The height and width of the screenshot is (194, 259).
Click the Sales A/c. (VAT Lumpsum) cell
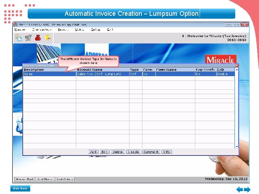pos(103,74)
